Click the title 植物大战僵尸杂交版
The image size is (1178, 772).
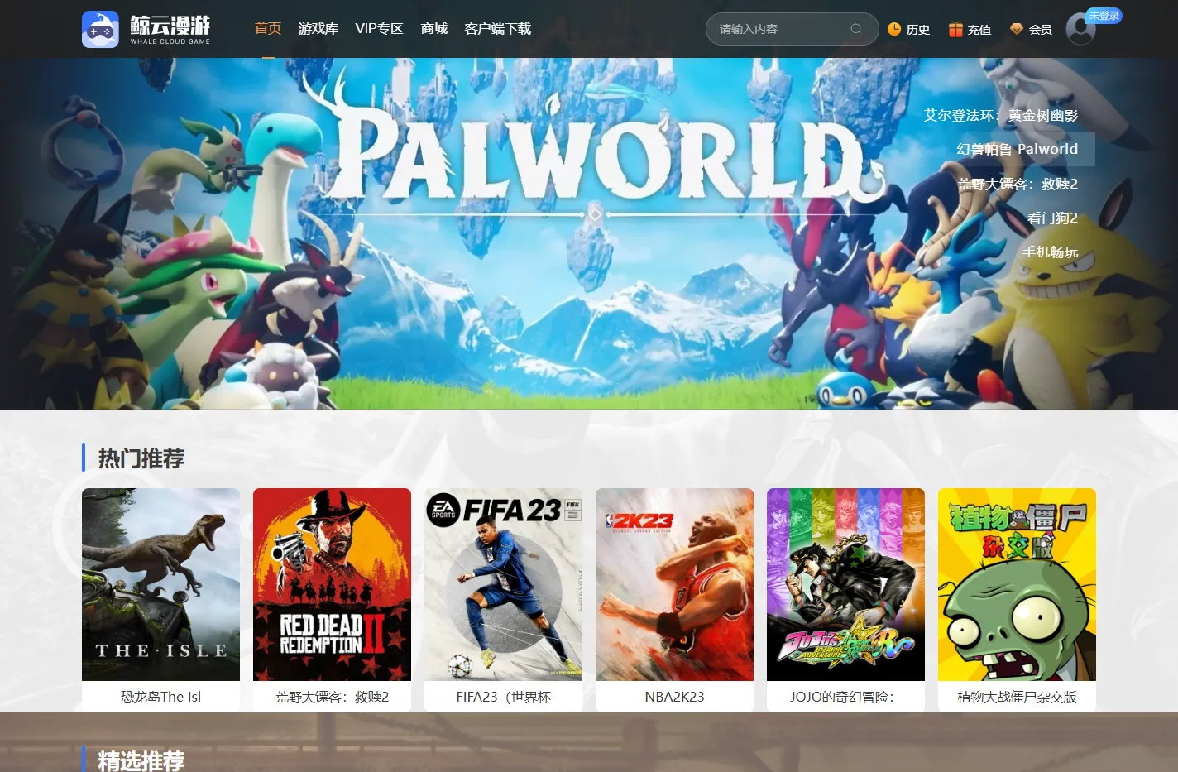1017,697
